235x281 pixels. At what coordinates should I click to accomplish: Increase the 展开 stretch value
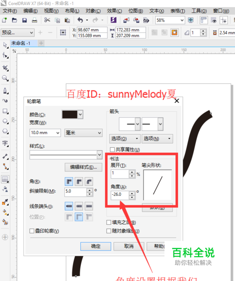click(132, 172)
